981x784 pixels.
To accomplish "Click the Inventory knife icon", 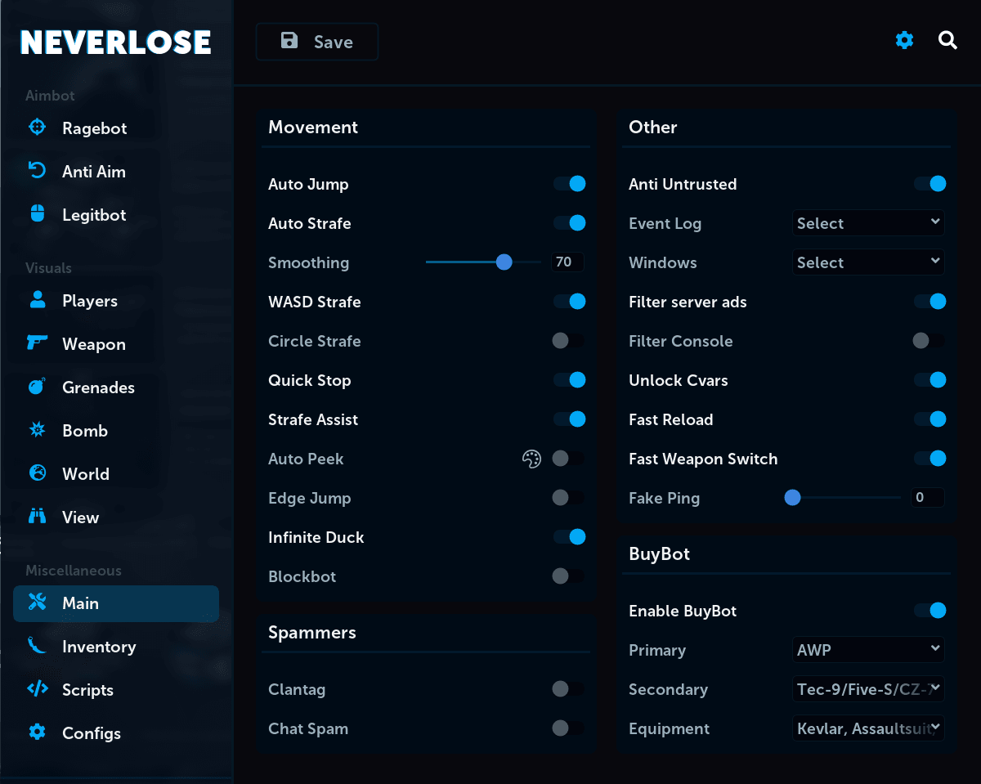I will point(37,646).
